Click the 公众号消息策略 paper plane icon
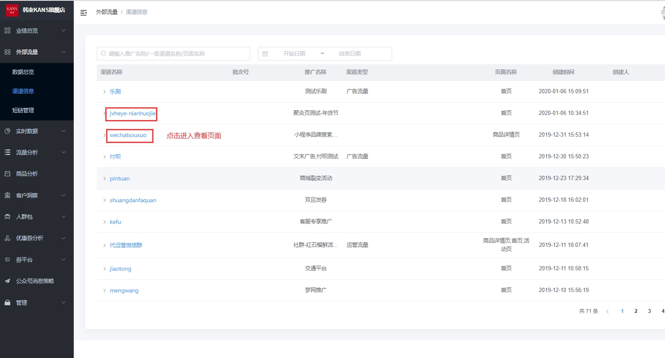Image resolution: width=665 pixels, height=358 pixels. tap(7, 281)
